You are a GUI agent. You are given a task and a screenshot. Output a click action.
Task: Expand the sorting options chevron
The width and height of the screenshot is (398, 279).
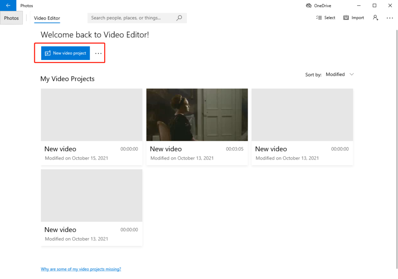352,74
